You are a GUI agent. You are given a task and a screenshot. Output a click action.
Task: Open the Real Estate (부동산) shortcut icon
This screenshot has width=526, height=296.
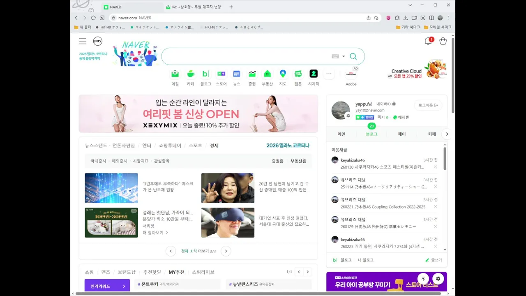(x=267, y=74)
